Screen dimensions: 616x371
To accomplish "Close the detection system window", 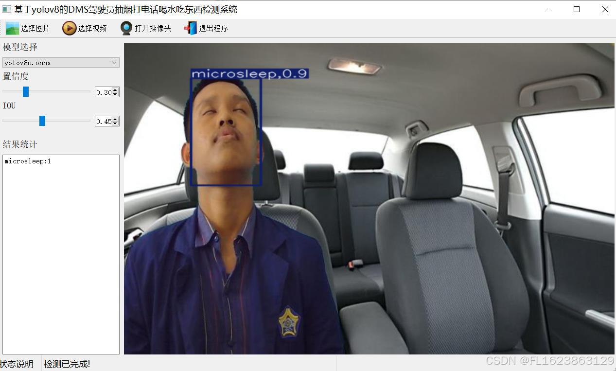I will [x=605, y=9].
